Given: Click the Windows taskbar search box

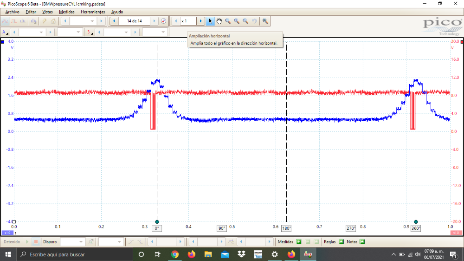Looking at the screenshot, I should pyautogui.click(x=74, y=254).
